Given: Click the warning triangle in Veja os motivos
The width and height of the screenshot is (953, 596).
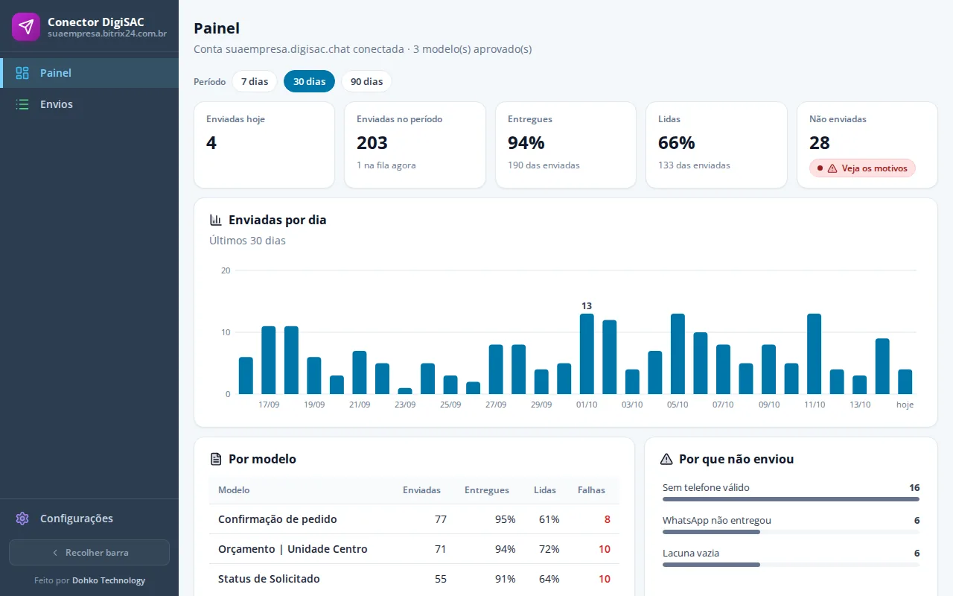Looking at the screenshot, I should 832,168.
